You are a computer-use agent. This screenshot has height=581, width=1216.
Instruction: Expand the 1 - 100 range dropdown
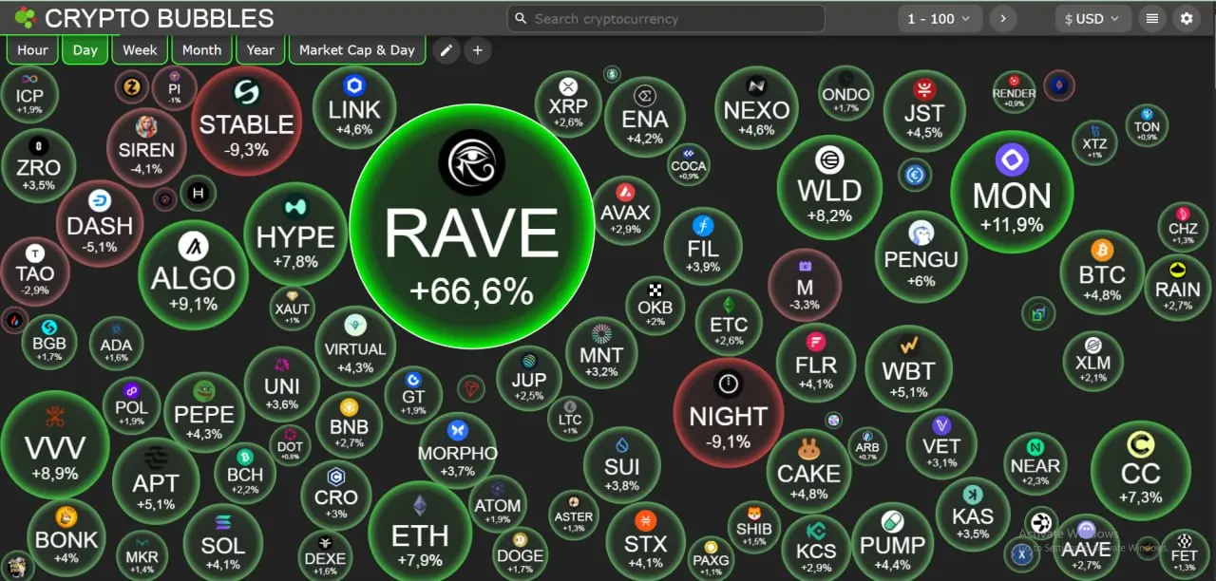pyautogui.click(x=940, y=18)
